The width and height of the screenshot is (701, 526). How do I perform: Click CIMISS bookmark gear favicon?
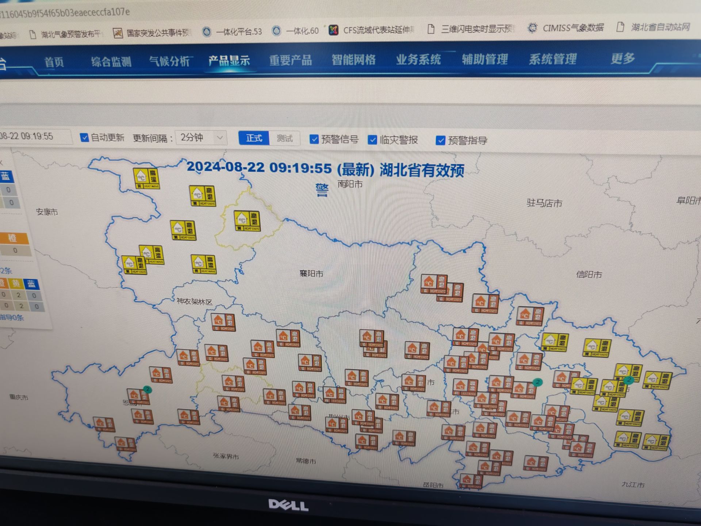click(533, 28)
